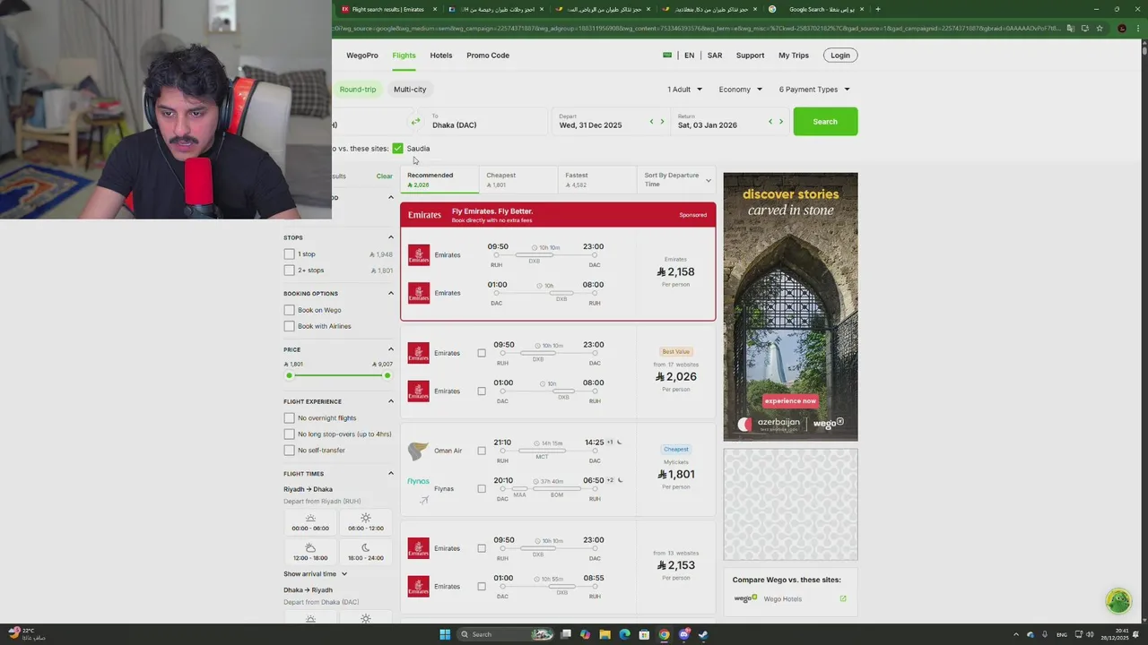Open the Economy cabin class dropdown
Screen dimensions: 1148x645
click(x=741, y=89)
